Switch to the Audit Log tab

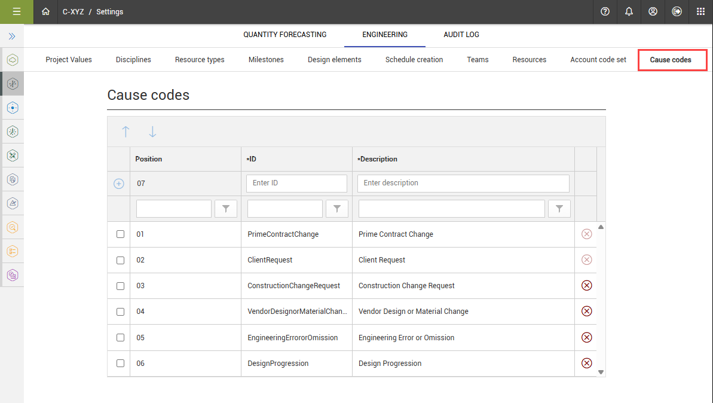tap(461, 35)
